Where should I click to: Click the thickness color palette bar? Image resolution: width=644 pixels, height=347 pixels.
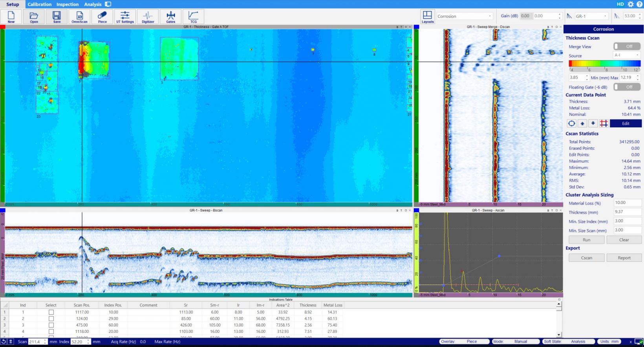click(x=604, y=64)
